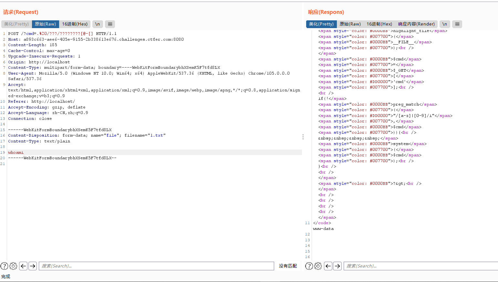Click the Host header line
The image size is (498, 282).
coord(96,39)
